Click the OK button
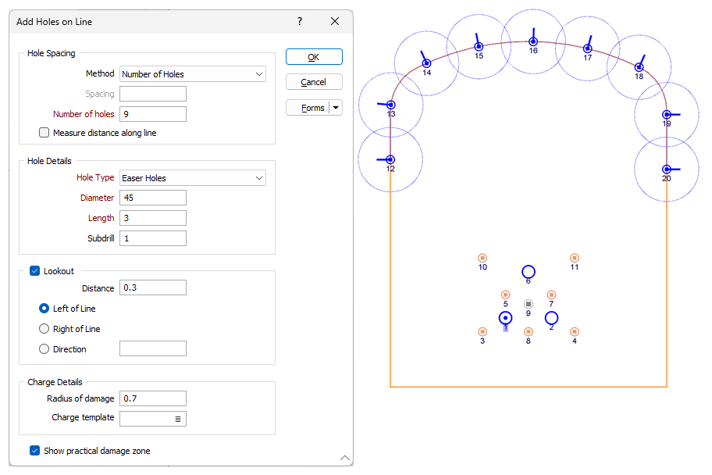Image resolution: width=712 pixels, height=475 pixels. coord(314,57)
